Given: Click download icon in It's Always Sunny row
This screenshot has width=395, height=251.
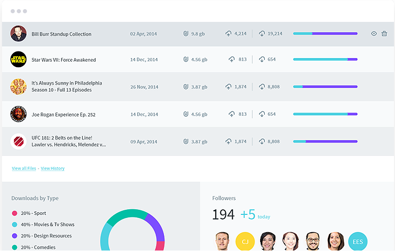Looking at the screenshot, I should 262,87.
